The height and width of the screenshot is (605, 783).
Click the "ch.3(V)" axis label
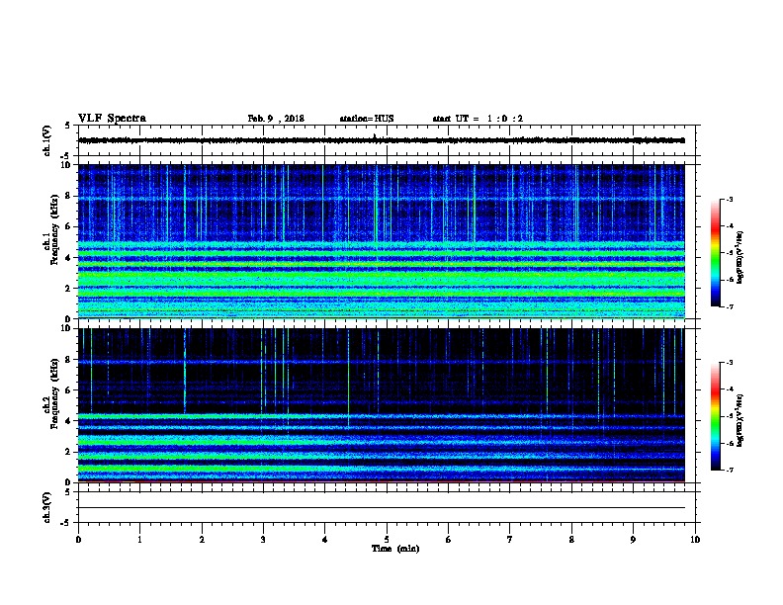(46, 508)
